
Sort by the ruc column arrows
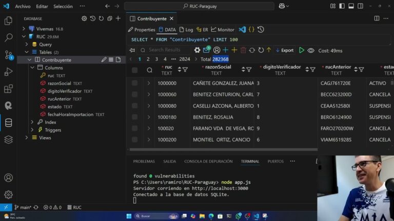[x=180, y=70]
